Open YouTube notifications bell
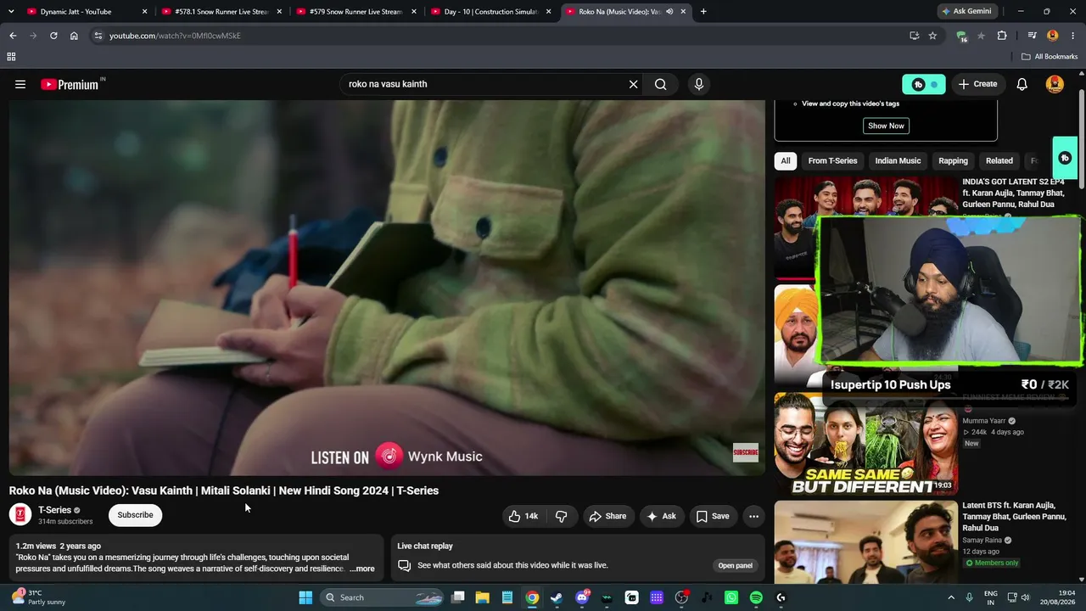Viewport: 1086px width, 611px height. point(1022,84)
